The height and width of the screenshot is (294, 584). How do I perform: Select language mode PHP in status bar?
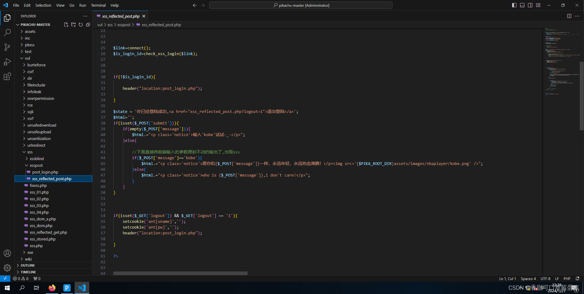pos(567,278)
